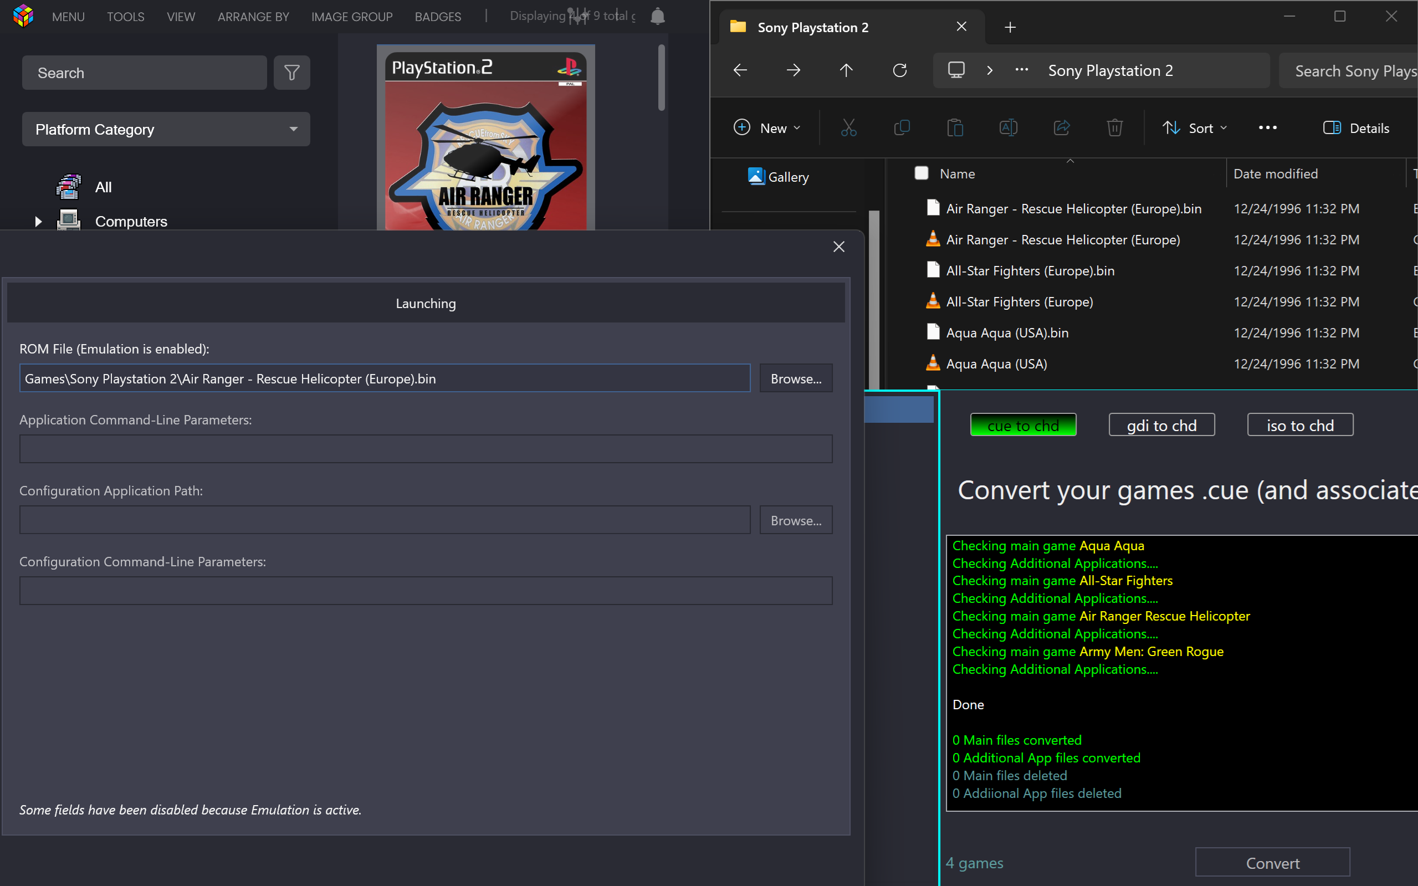The width and height of the screenshot is (1418, 886).
Task: Browse for the ROM file
Action: [795, 378]
